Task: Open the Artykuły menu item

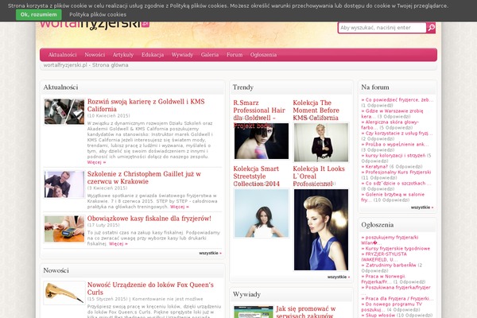Action: tap(123, 55)
